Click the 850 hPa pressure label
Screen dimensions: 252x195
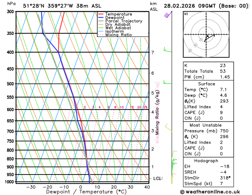point(11,159)
